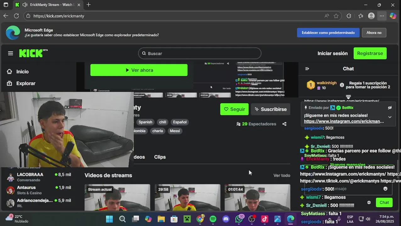Image resolution: width=401 pixels, height=226 pixels.
Task: Select the Messi tag
Action: pyautogui.click(x=175, y=131)
